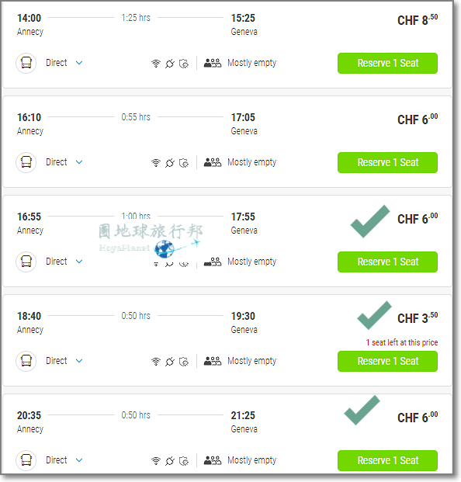Click the checkmark next to 16:55 trip price

[x=370, y=221]
